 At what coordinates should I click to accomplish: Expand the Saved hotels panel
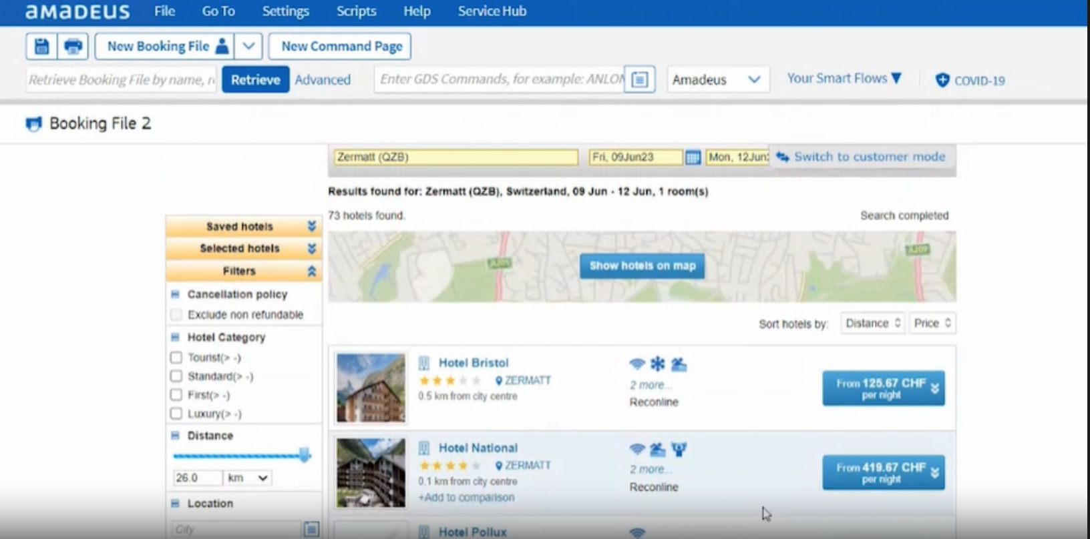(311, 226)
